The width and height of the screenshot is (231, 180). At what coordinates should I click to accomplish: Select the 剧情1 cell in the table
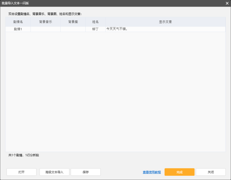(x=18, y=29)
